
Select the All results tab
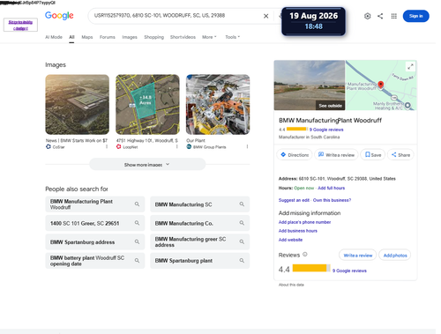tap(71, 37)
